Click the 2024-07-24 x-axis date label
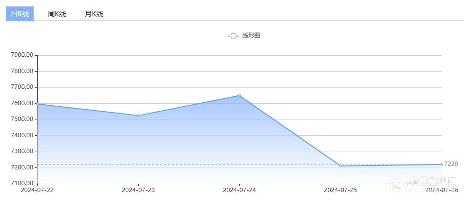 [x=240, y=190]
